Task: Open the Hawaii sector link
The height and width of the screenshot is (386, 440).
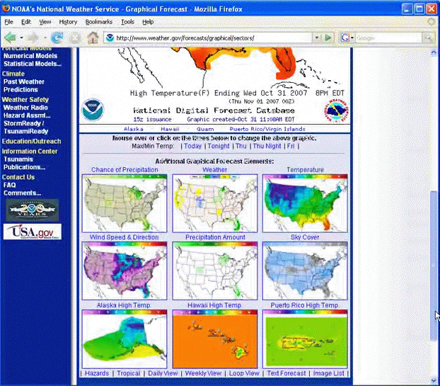Action: click(170, 129)
